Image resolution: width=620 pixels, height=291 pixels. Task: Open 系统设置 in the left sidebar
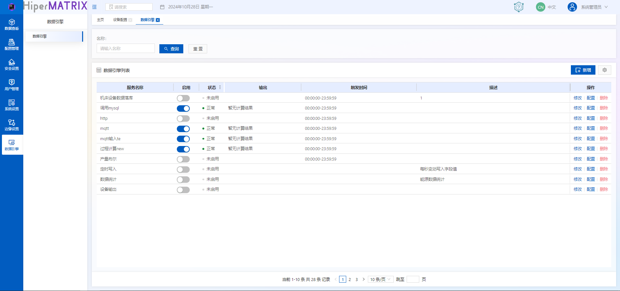(12, 105)
